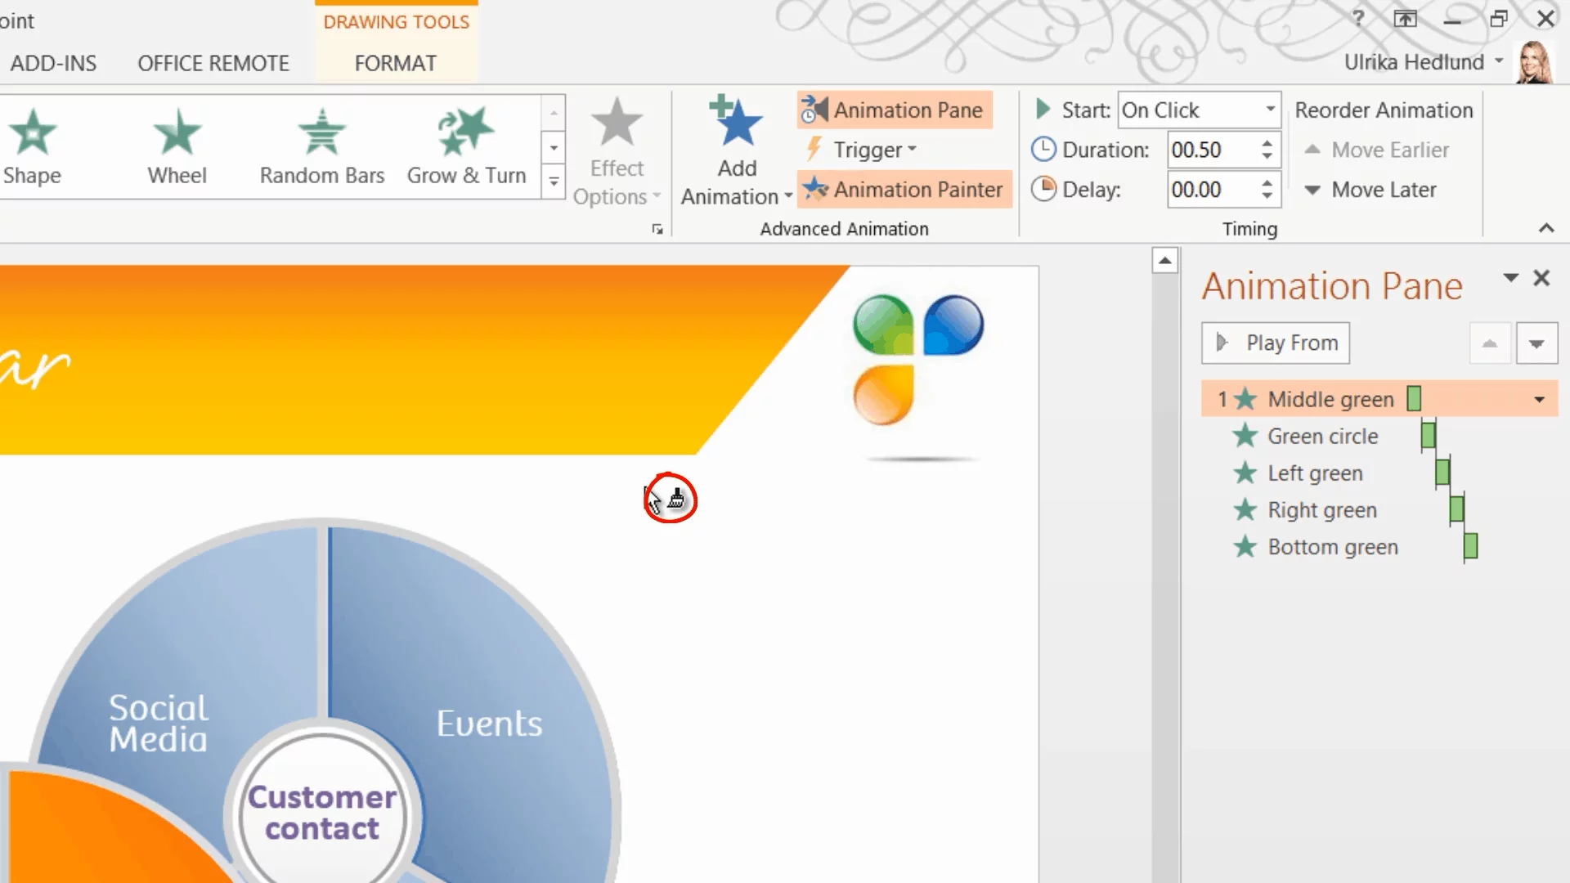Toggle the Animation Painter tool
1570x883 pixels.
(904, 190)
